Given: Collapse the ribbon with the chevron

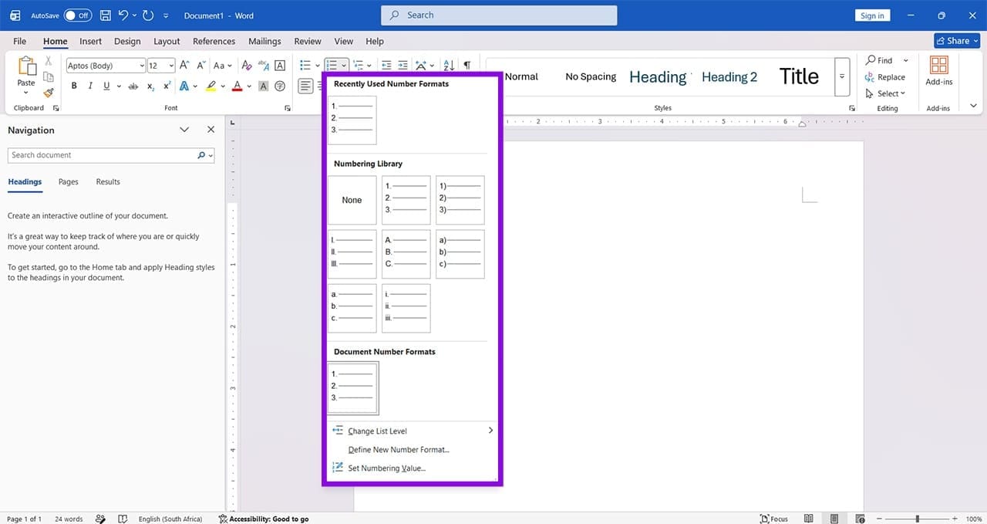Looking at the screenshot, I should pyautogui.click(x=973, y=106).
